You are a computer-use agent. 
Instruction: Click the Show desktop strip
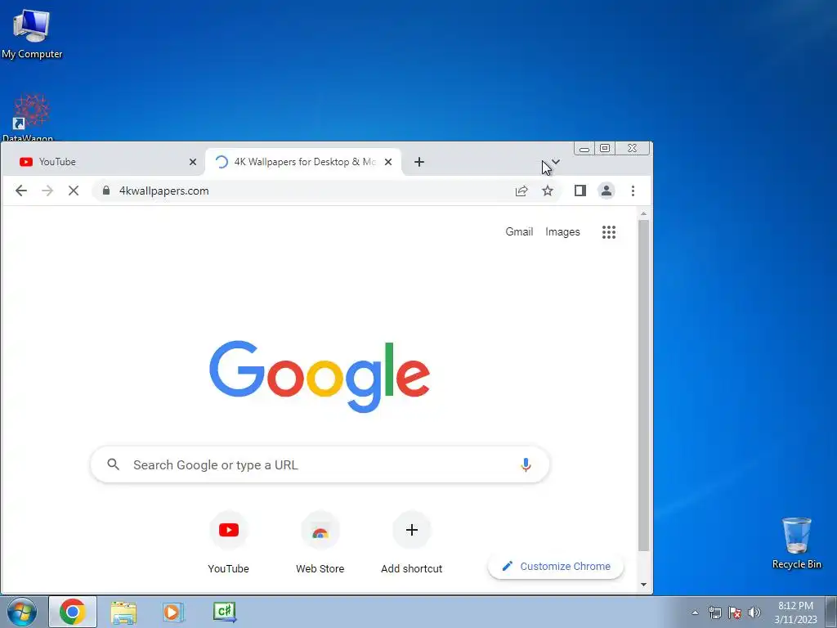click(x=831, y=612)
